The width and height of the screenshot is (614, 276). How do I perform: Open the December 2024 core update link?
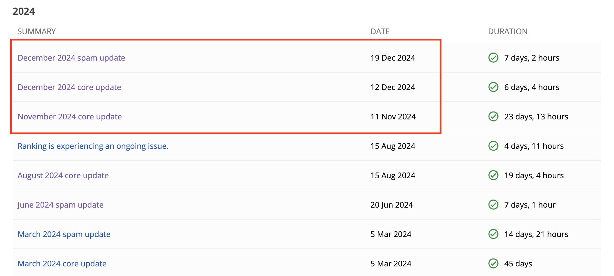point(69,87)
